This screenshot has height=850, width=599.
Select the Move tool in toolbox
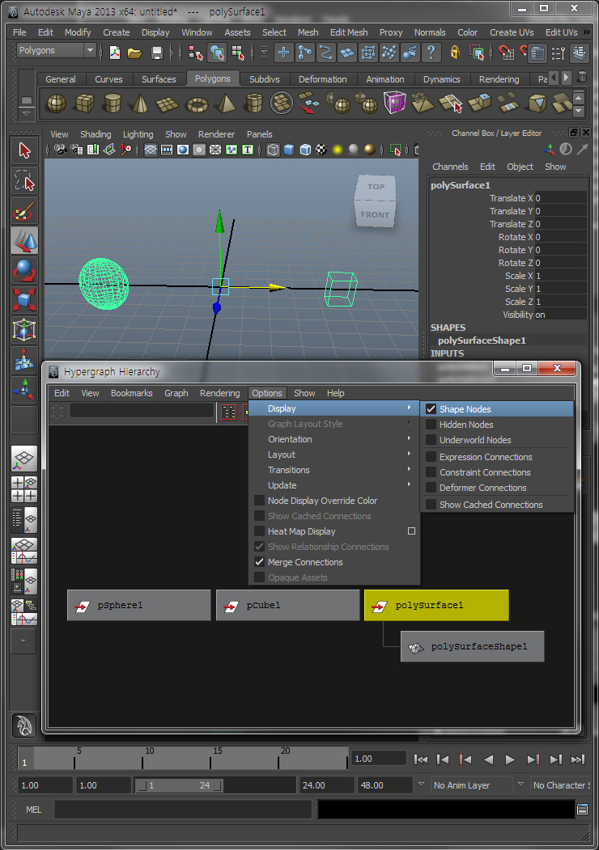point(24,239)
